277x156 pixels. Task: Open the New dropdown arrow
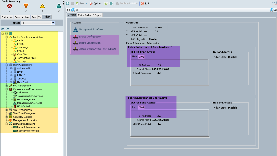86,3
